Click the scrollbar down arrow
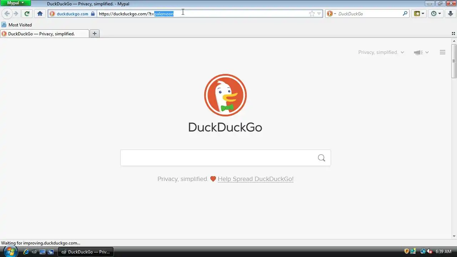Image resolution: width=457 pixels, height=257 pixels. click(x=454, y=236)
